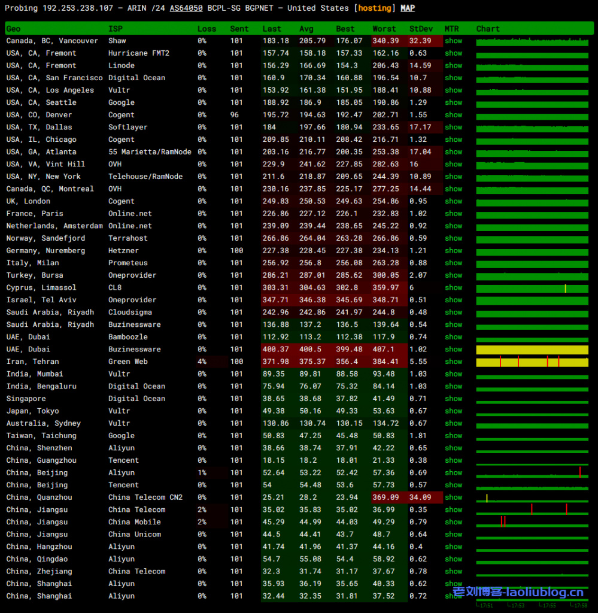Show MTR for Tokyo Vultr row

(453, 411)
